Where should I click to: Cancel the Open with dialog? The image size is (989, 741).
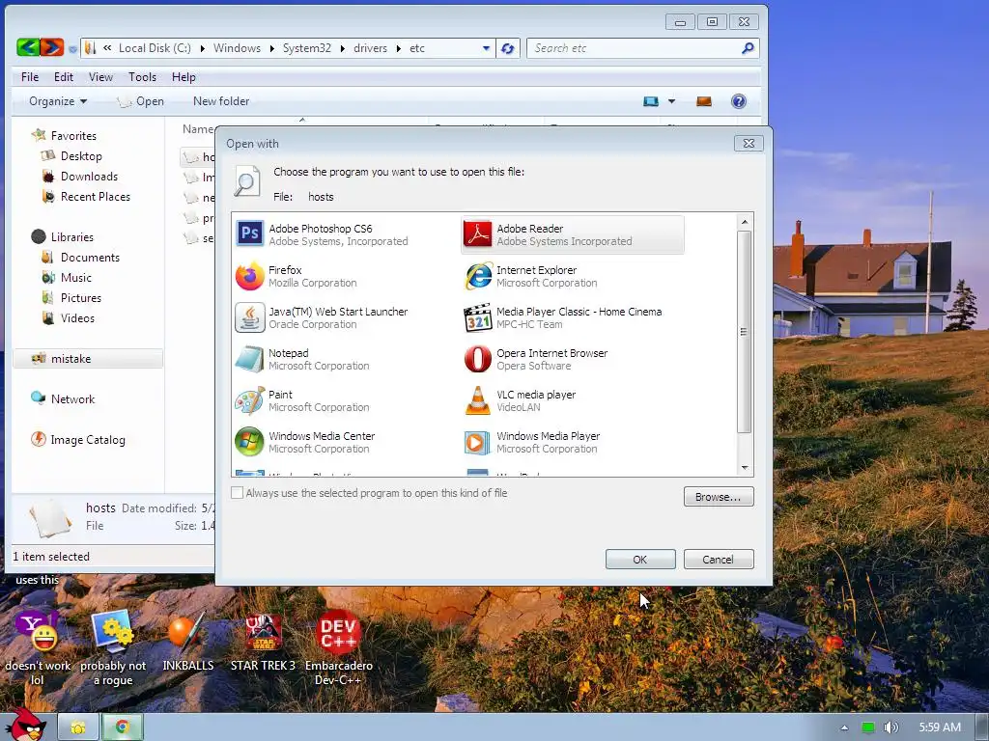coord(719,559)
